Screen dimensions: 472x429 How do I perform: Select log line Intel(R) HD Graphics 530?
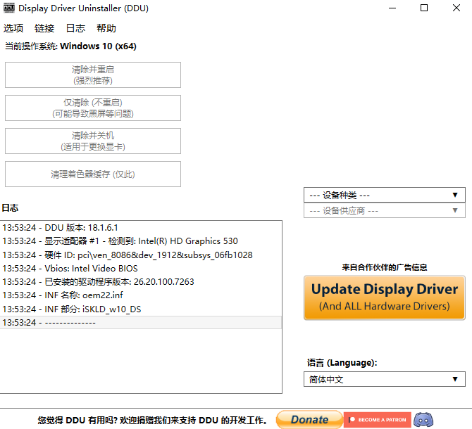tap(141, 241)
